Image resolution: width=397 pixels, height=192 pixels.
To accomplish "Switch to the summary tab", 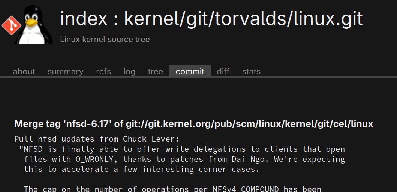I will [65, 72].
